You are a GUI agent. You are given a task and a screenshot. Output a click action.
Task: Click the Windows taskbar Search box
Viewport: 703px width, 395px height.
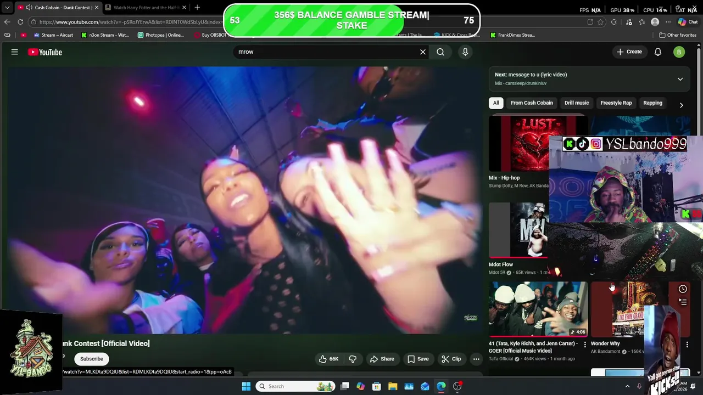pyautogui.click(x=295, y=386)
